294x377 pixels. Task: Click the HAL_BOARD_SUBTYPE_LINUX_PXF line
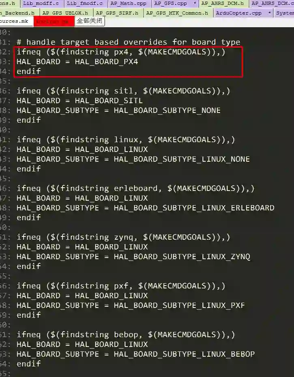click(x=131, y=305)
